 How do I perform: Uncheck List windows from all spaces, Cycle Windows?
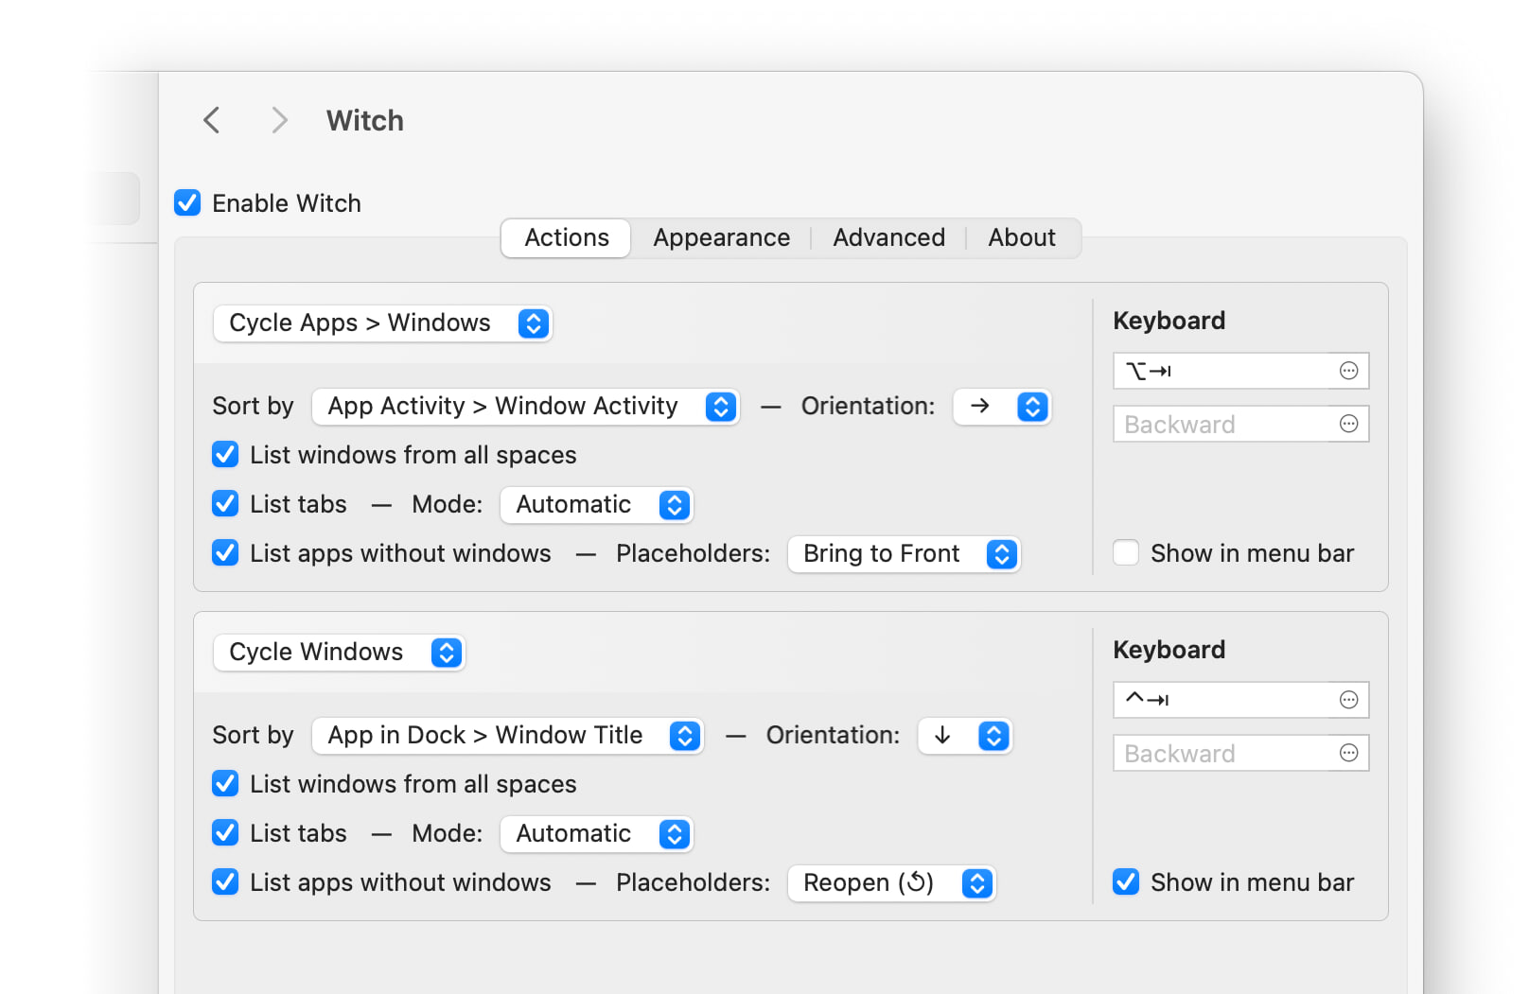(225, 783)
